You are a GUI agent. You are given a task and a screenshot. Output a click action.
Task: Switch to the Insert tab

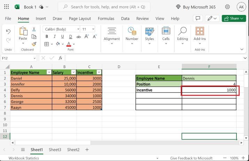[x=41, y=18]
